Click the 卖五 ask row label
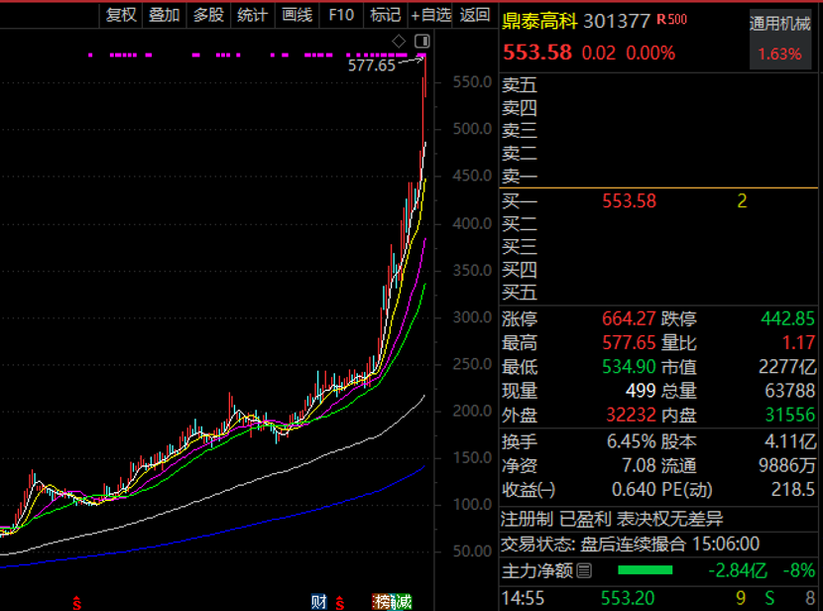Screen dimensions: 823x611 pyautogui.click(x=520, y=84)
